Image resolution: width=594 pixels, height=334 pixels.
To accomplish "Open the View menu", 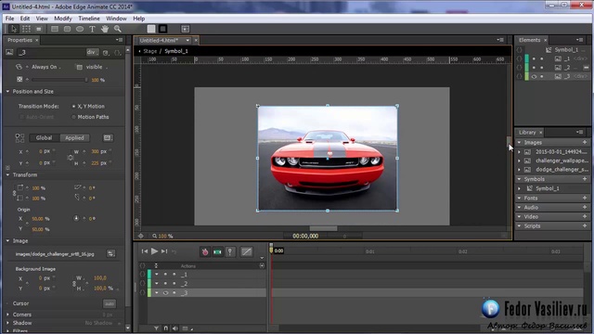I will pyautogui.click(x=42, y=19).
